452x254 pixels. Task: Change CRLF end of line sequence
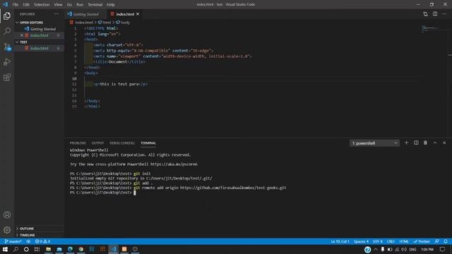click(x=391, y=241)
